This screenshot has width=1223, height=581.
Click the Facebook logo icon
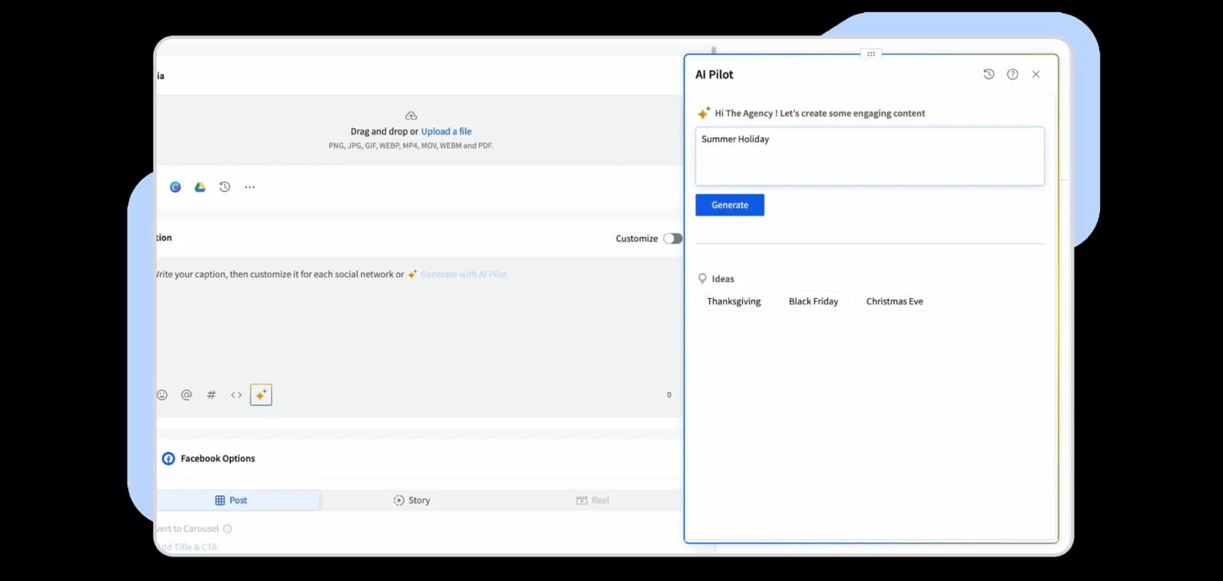(x=168, y=459)
